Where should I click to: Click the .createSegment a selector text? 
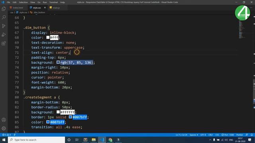pos(39,97)
